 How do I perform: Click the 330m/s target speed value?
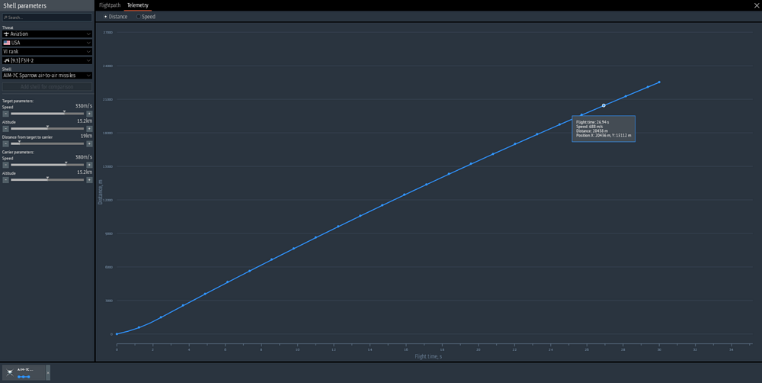click(x=84, y=106)
